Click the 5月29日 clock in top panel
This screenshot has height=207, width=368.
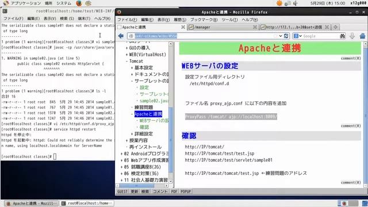pyautogui.click(x=328, y=3)
